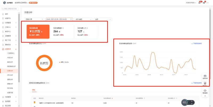Sort by 到店消费金额 column arrow

click(x=113, y=98)
